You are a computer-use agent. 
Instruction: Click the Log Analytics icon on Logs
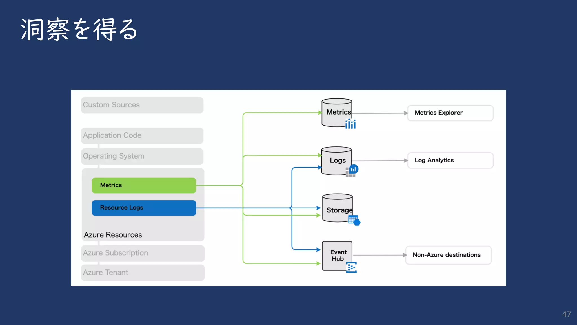coord(353,169)
